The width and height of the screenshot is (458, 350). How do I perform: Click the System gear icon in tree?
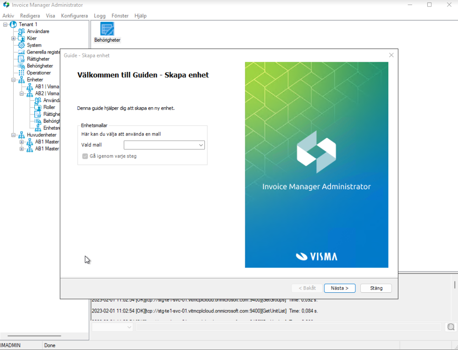point(22,45)
